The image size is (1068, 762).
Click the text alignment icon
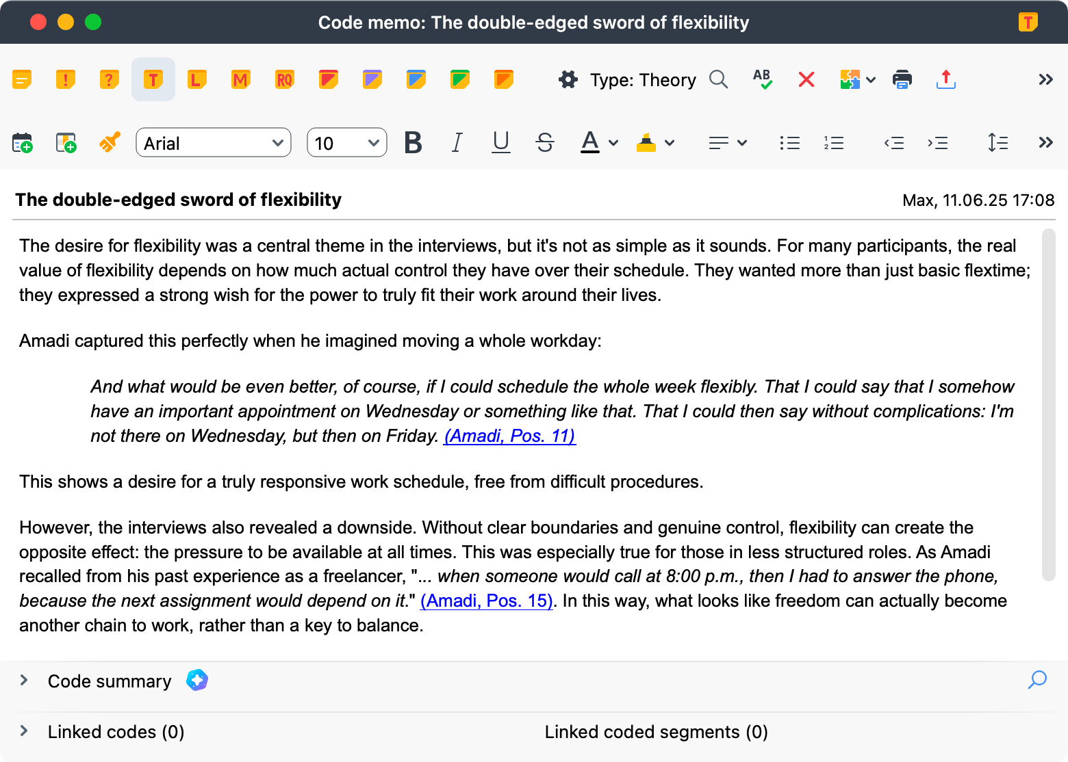coord(719,143)
